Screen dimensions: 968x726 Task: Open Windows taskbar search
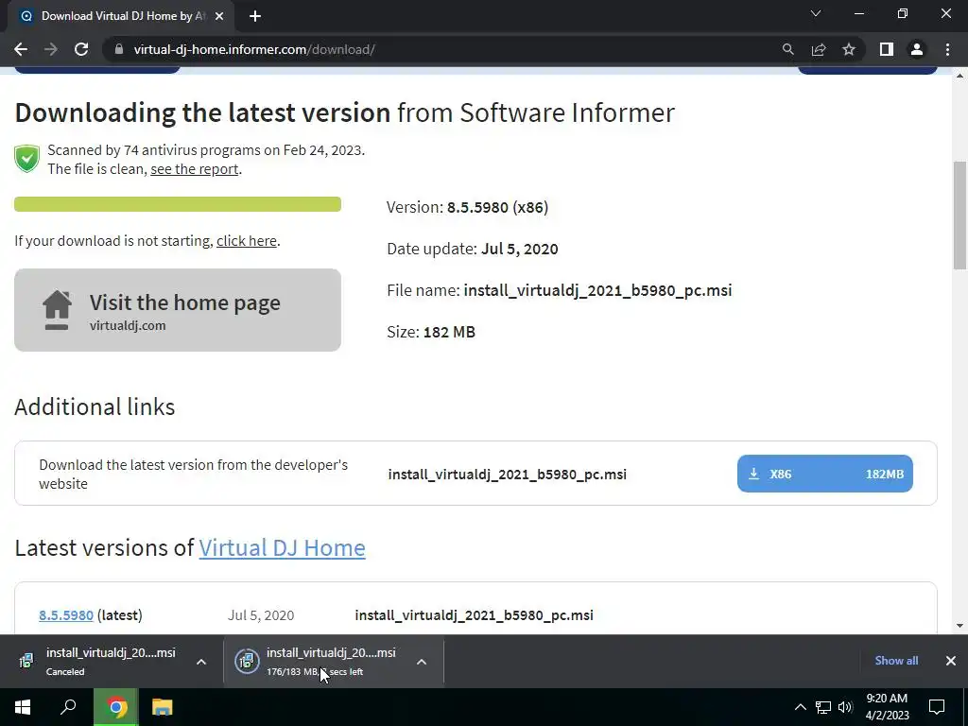68,707
